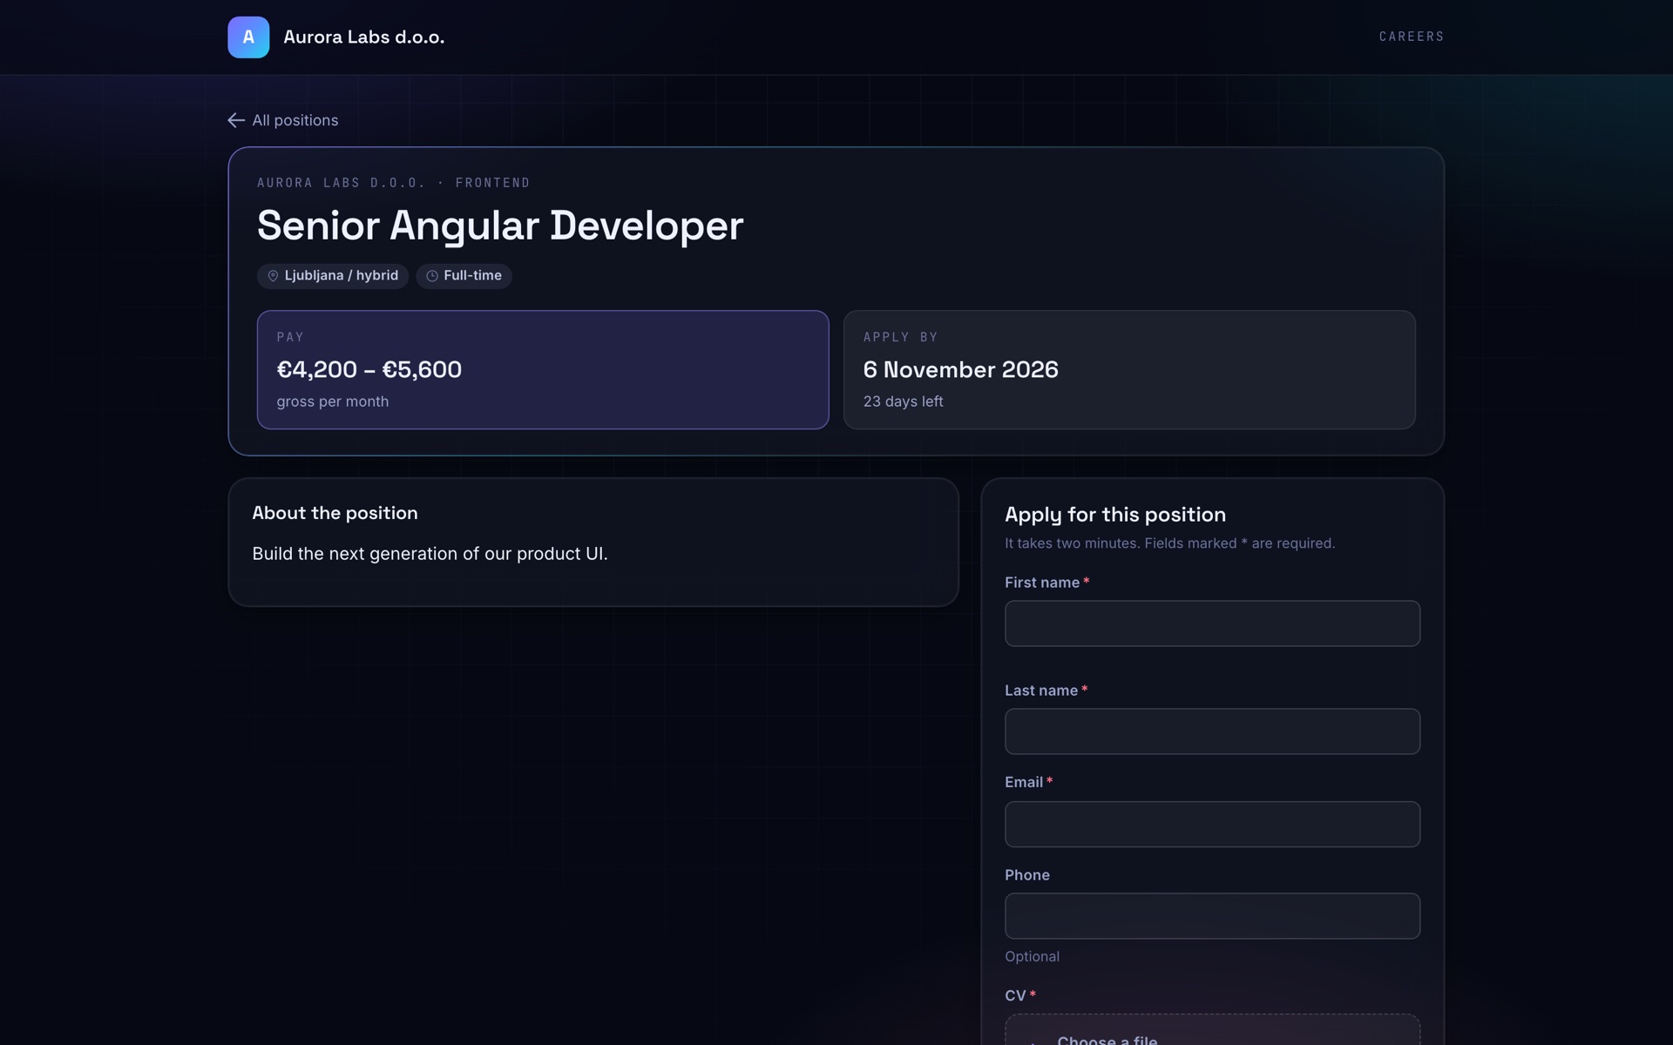This screenshot has width=1673, height=1045.
Task: Click the Apply for this position heading
Action: coord(1115,515)
